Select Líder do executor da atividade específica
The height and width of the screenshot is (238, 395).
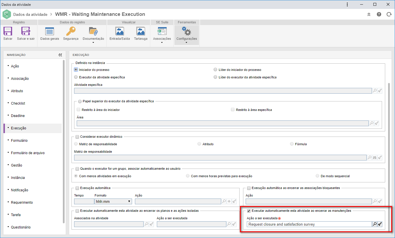coord(215,77)
